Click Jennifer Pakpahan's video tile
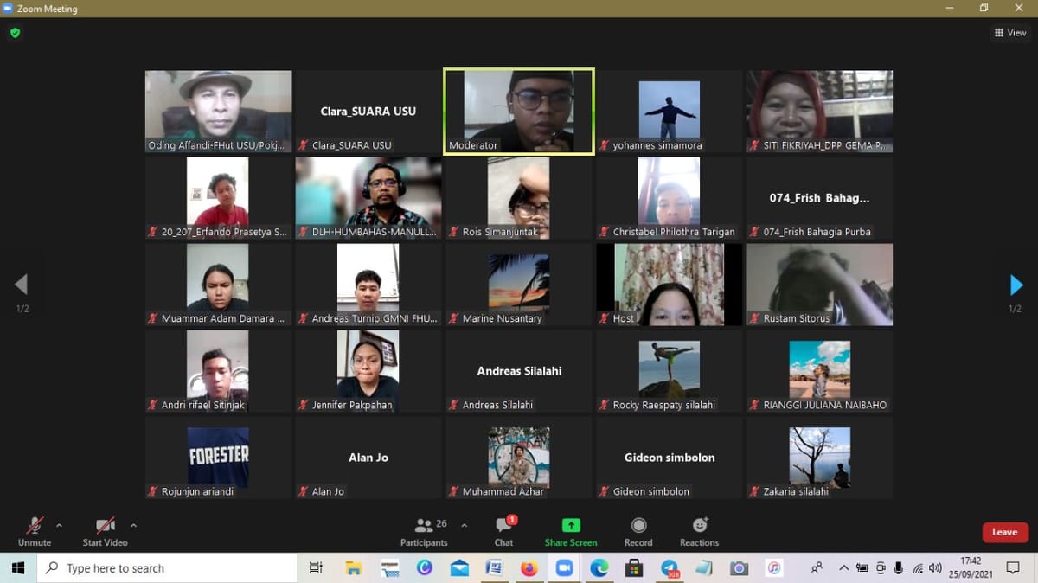 click(368, 371)
